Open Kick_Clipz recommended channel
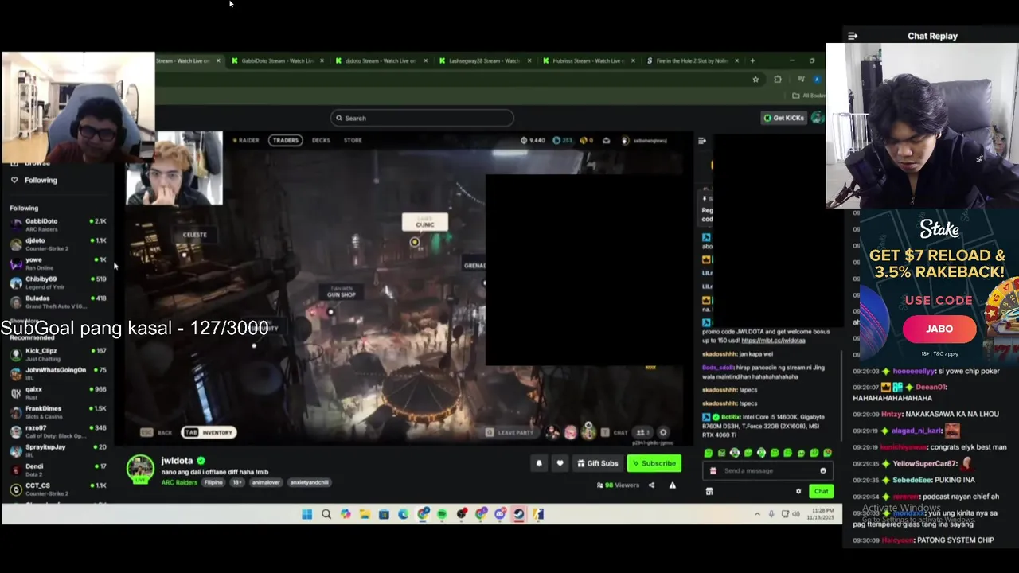 point(57,353)
